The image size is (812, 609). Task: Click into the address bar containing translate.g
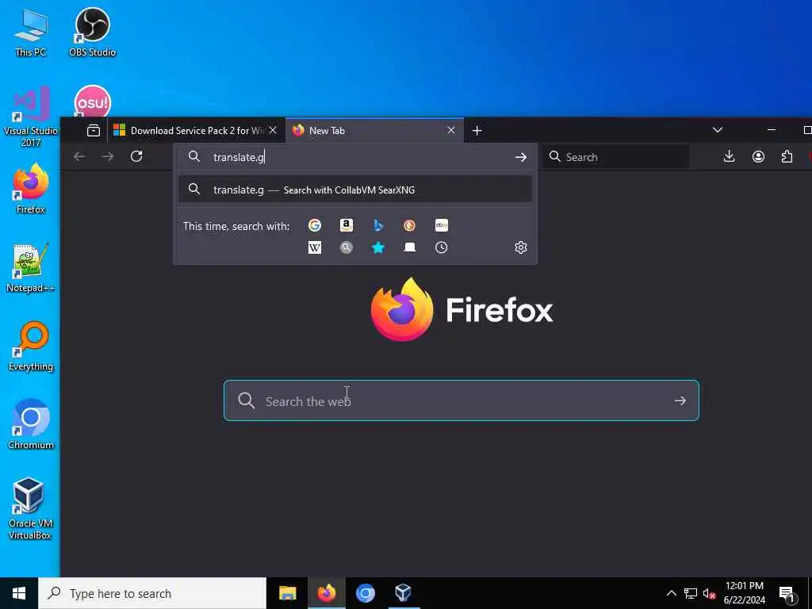point(354,158)
